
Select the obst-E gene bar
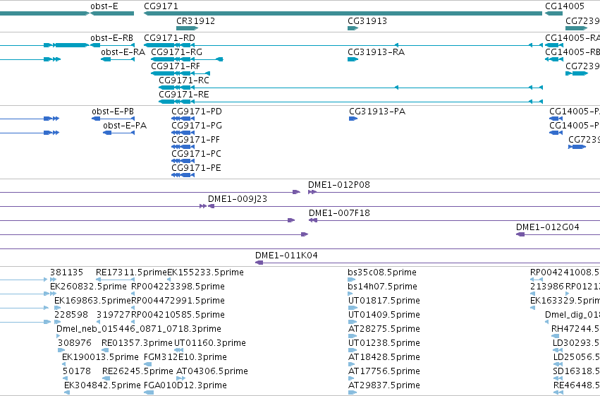click(112, 13)
